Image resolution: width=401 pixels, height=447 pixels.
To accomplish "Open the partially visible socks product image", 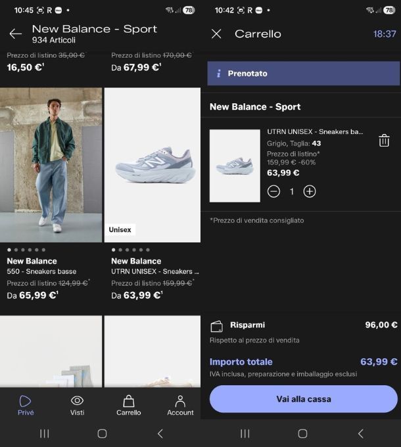I will pos(51,351).
